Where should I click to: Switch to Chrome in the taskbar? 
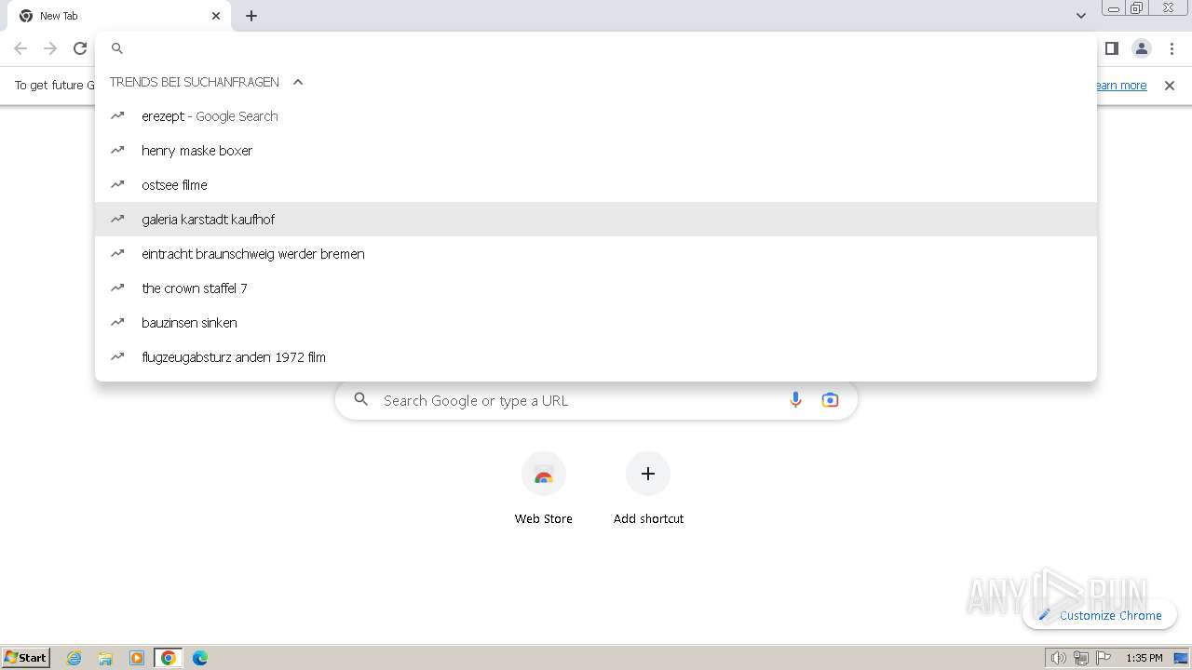(169, 658)
